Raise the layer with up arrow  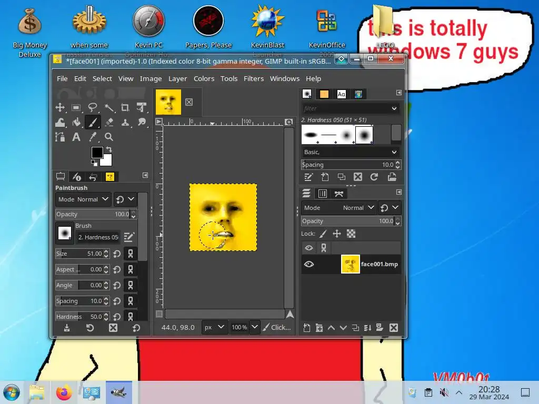tap(332, 328)
